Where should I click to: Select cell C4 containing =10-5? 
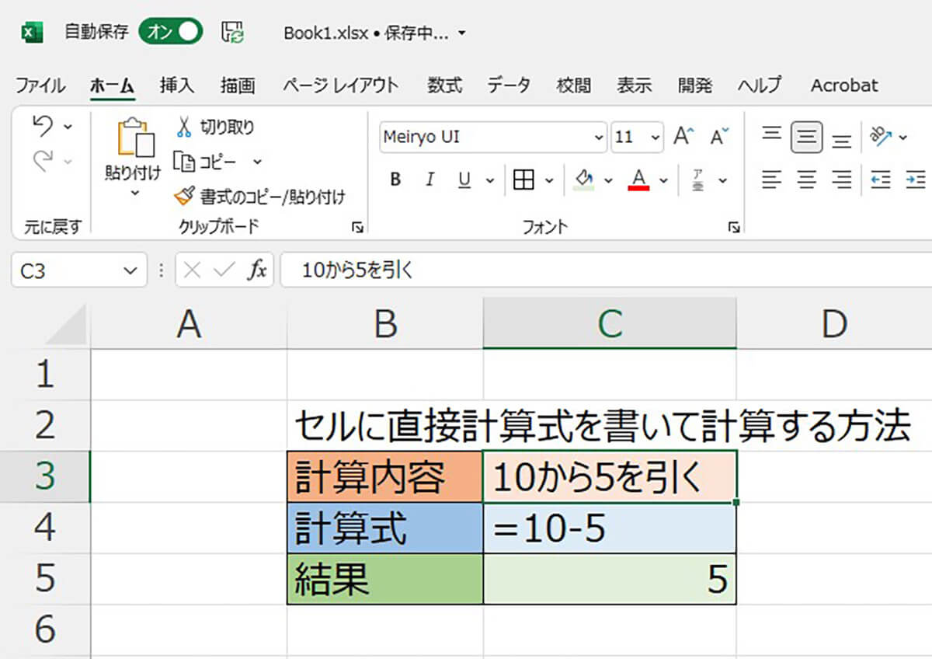click(609, 528)
